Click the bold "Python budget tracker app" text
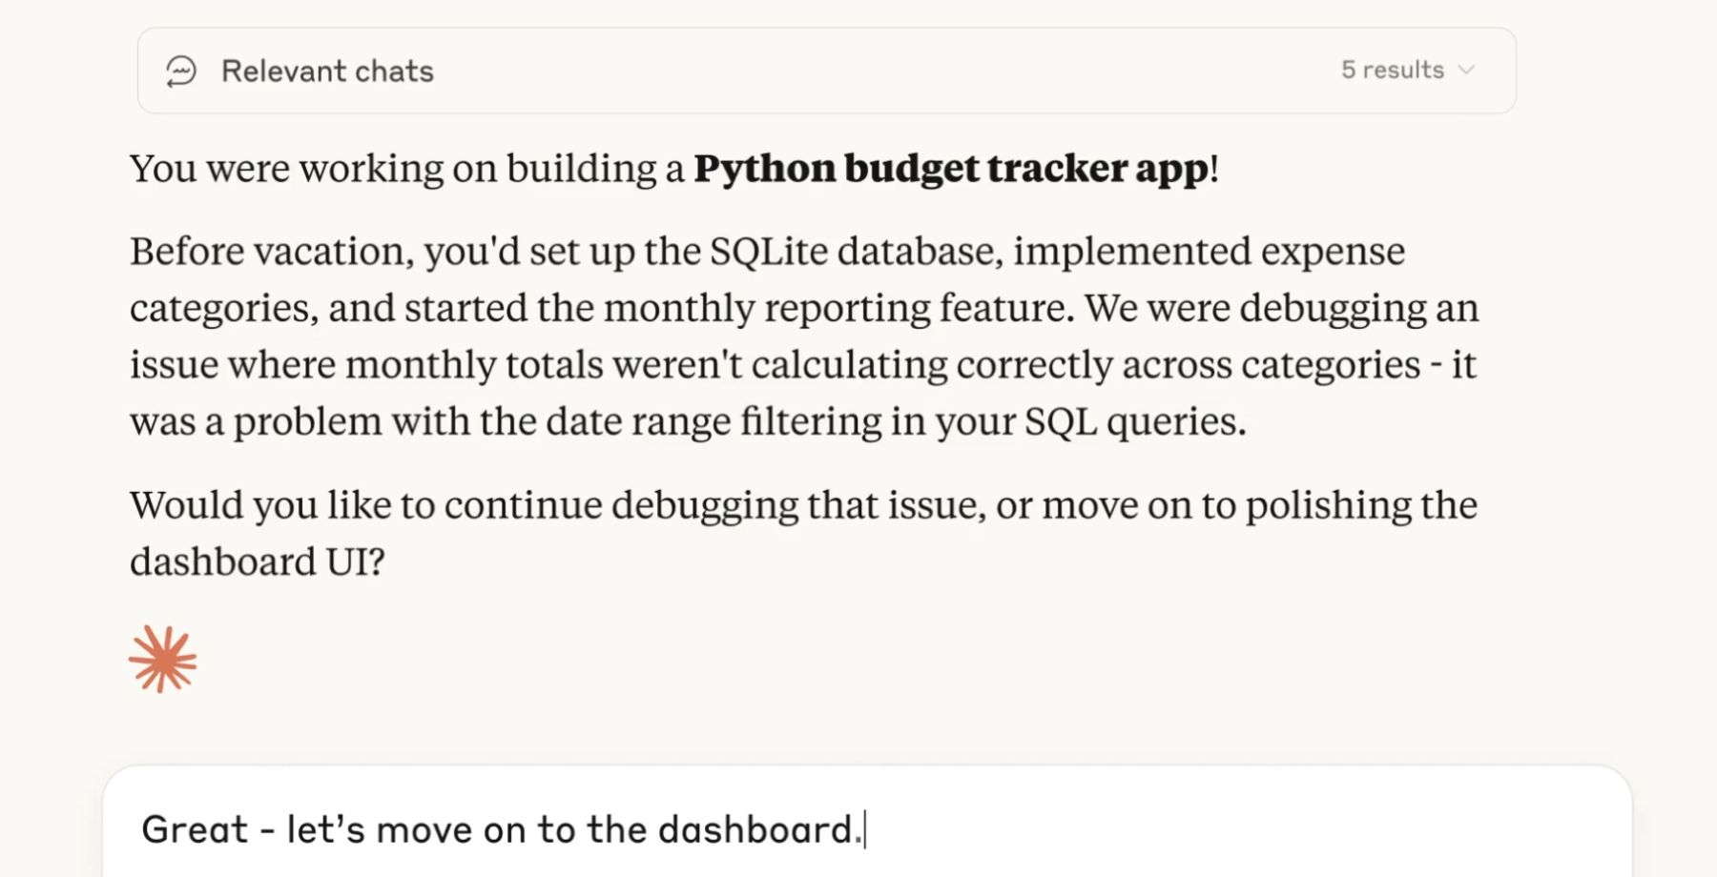Screen dimensions: 1717x877 click(x=951, y=169)
